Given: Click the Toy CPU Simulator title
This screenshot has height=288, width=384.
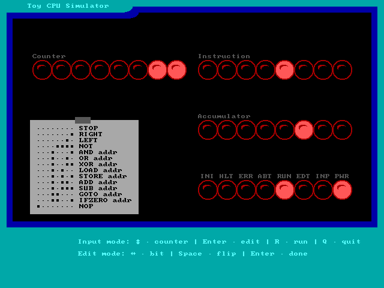Looking at the screenshot, I should pos(68,6).
